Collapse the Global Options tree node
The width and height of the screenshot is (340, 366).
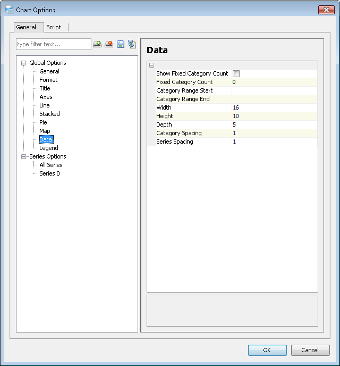(x=23, y=63)
